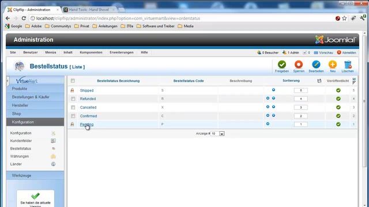This screenshot has width=369, height=207.
Task: Expand Bestellungen & Käufer section
Action: [x=35, y=97]
